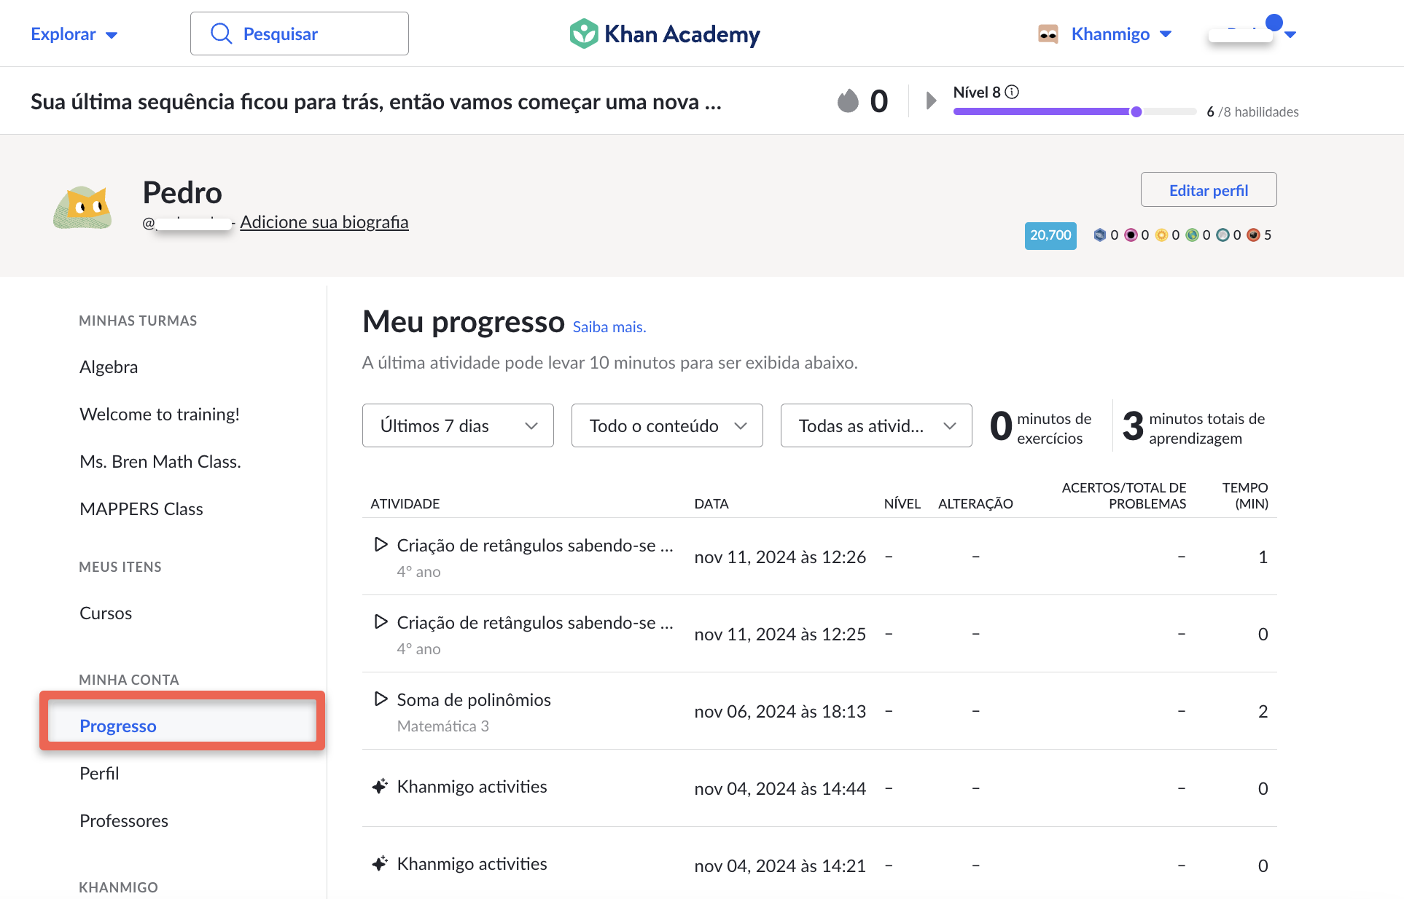Click the blue notification dot

click(1274, 23)
